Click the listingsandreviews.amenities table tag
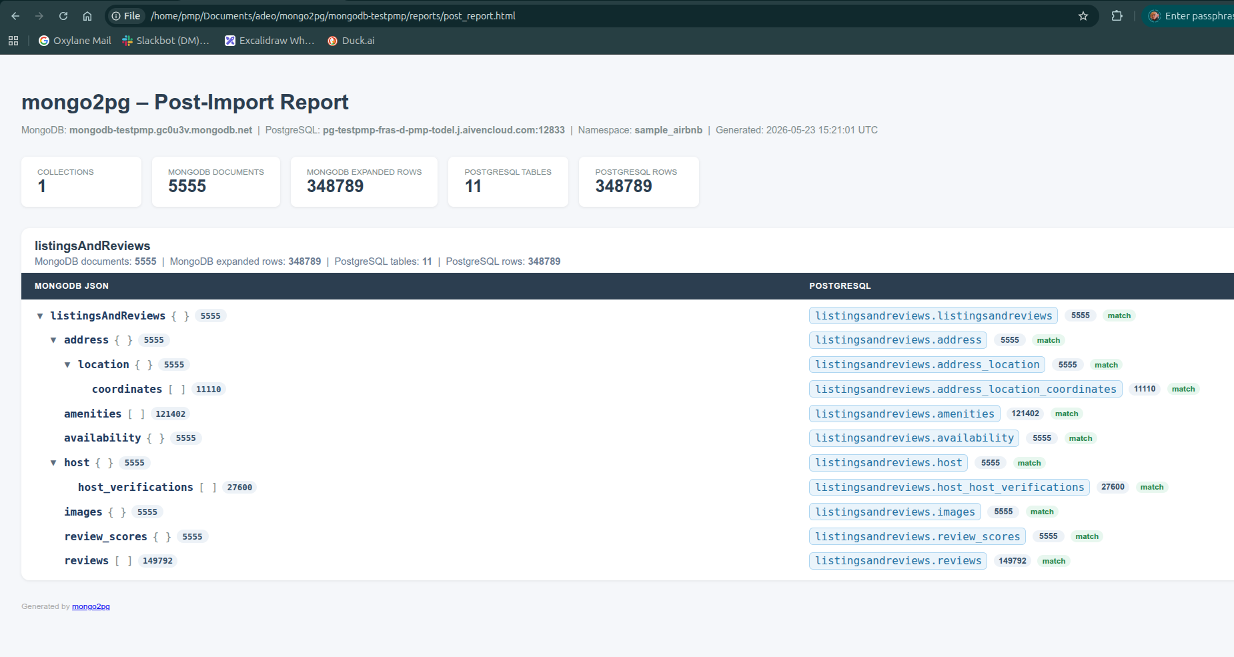 coord(904,414)
